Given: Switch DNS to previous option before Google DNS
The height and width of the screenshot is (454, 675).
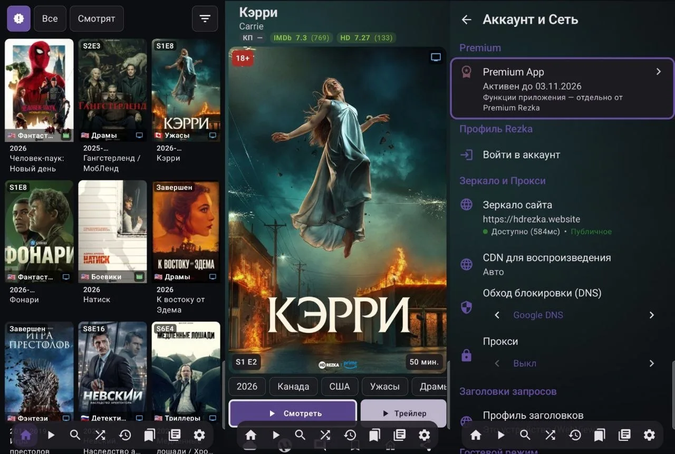Looking at the screenshot, I should pos(497,315).
